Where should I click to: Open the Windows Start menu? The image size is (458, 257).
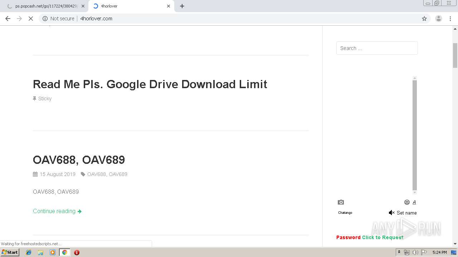click(10, 252)
